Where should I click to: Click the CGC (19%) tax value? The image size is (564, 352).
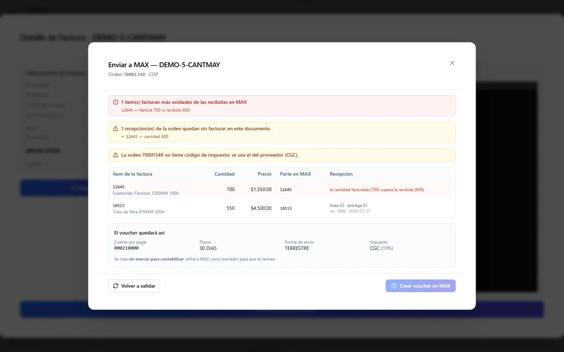tap(382, 248)
